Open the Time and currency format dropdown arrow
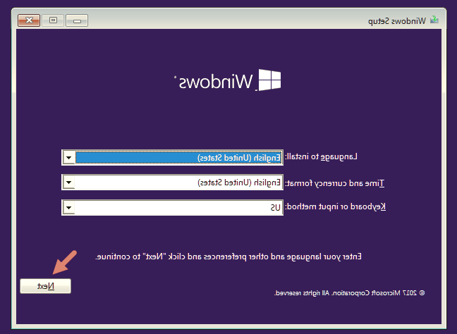 68,183
